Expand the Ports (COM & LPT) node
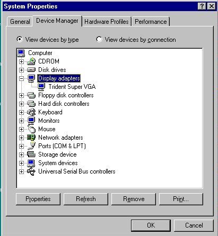Viewport: 218px width, 236px height. coord(21,146)
